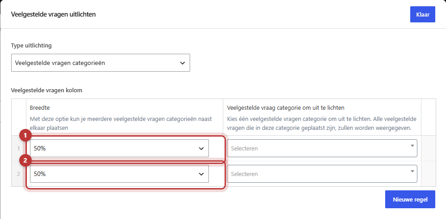446x219 pixels.
Task: Click the 'Veelgestelde vragen uitlichten' title
Action: 53,14
